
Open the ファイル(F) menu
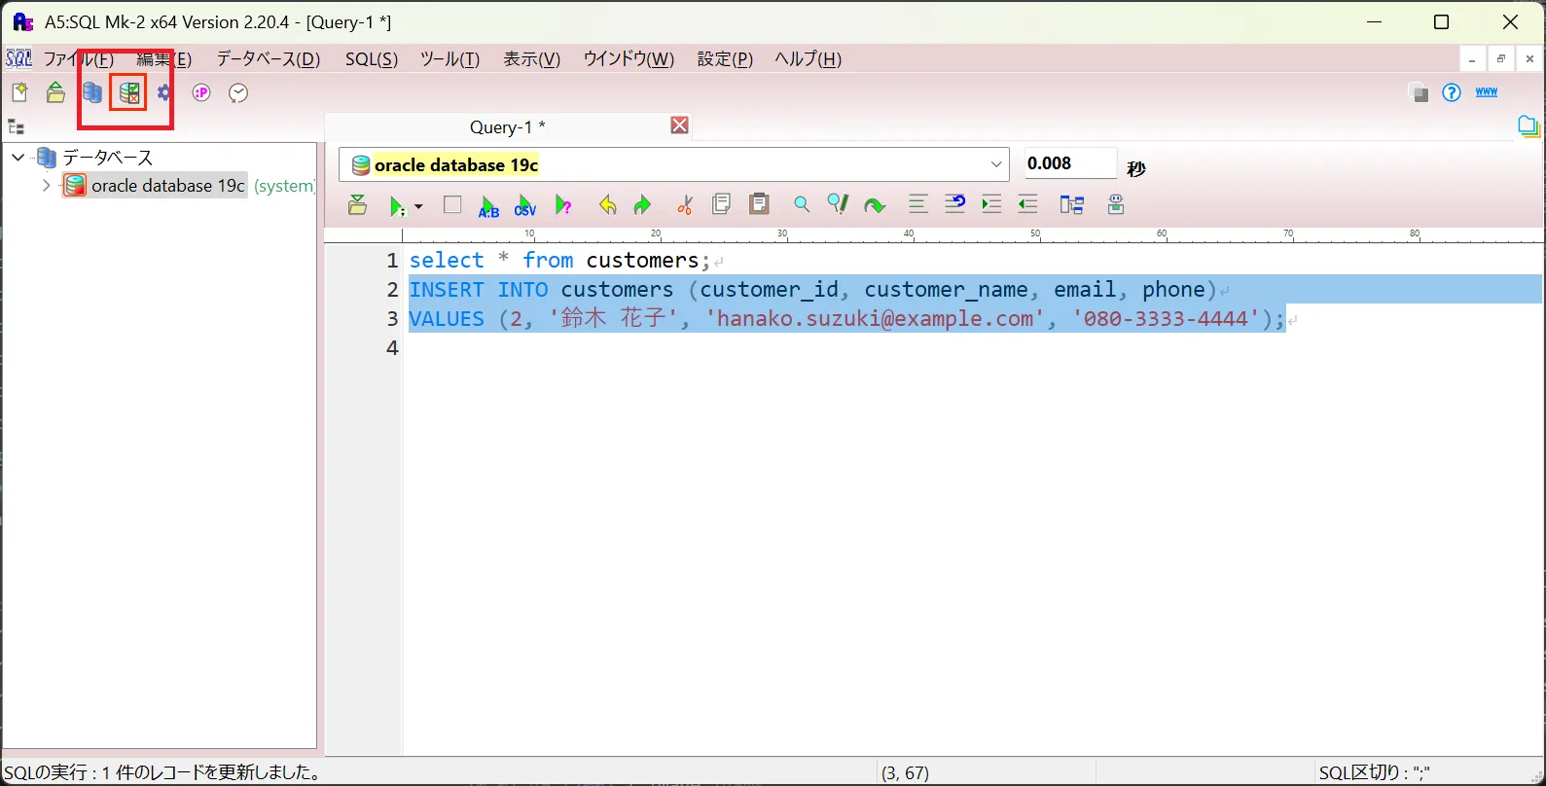(79, 59)
